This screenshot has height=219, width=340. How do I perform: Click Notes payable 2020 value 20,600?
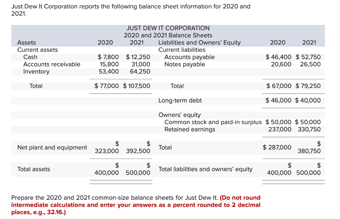281,64
